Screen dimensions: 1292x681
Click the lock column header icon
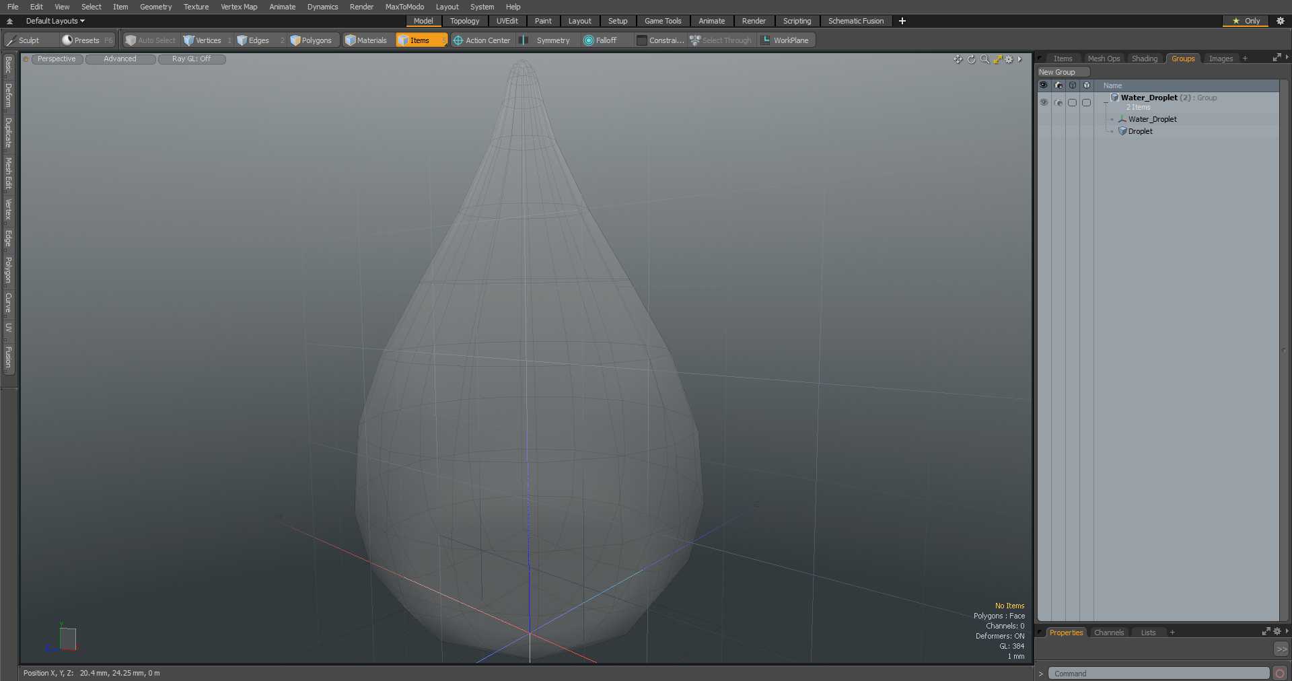[x=1073, y=85]
